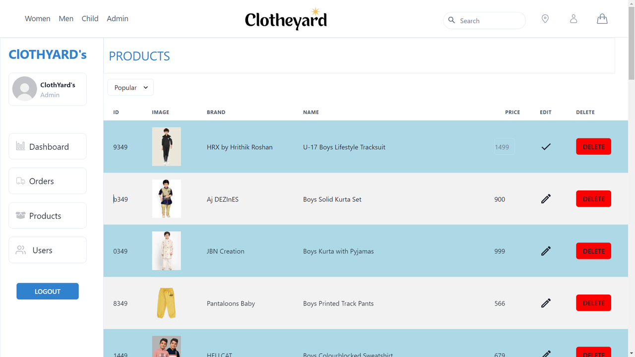
Task: Click the ID column header
Action: (116, 112)
